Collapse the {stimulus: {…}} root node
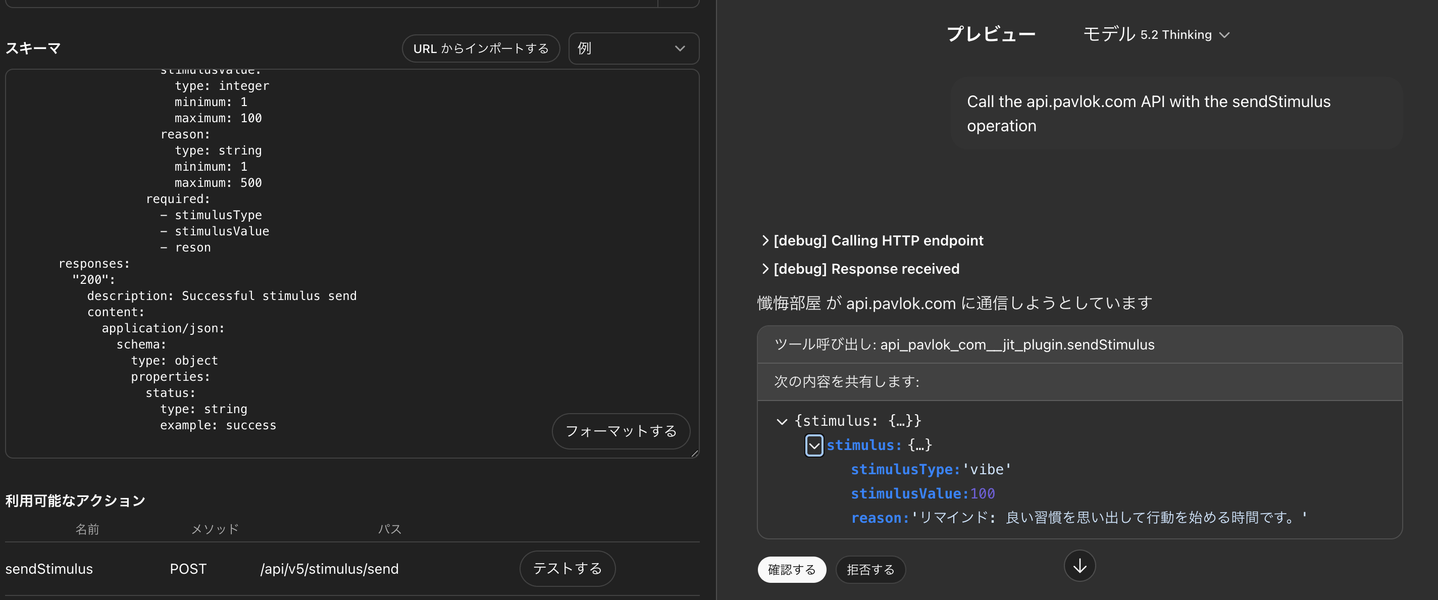Viewport: 1438px width, 600px height. (x=782, y=421)
